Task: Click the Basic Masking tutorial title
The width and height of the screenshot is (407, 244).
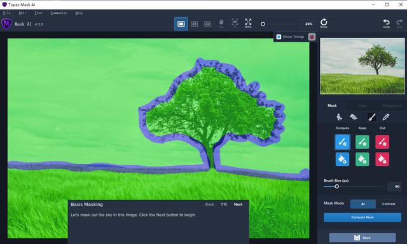Action: (x=86, y=205)
